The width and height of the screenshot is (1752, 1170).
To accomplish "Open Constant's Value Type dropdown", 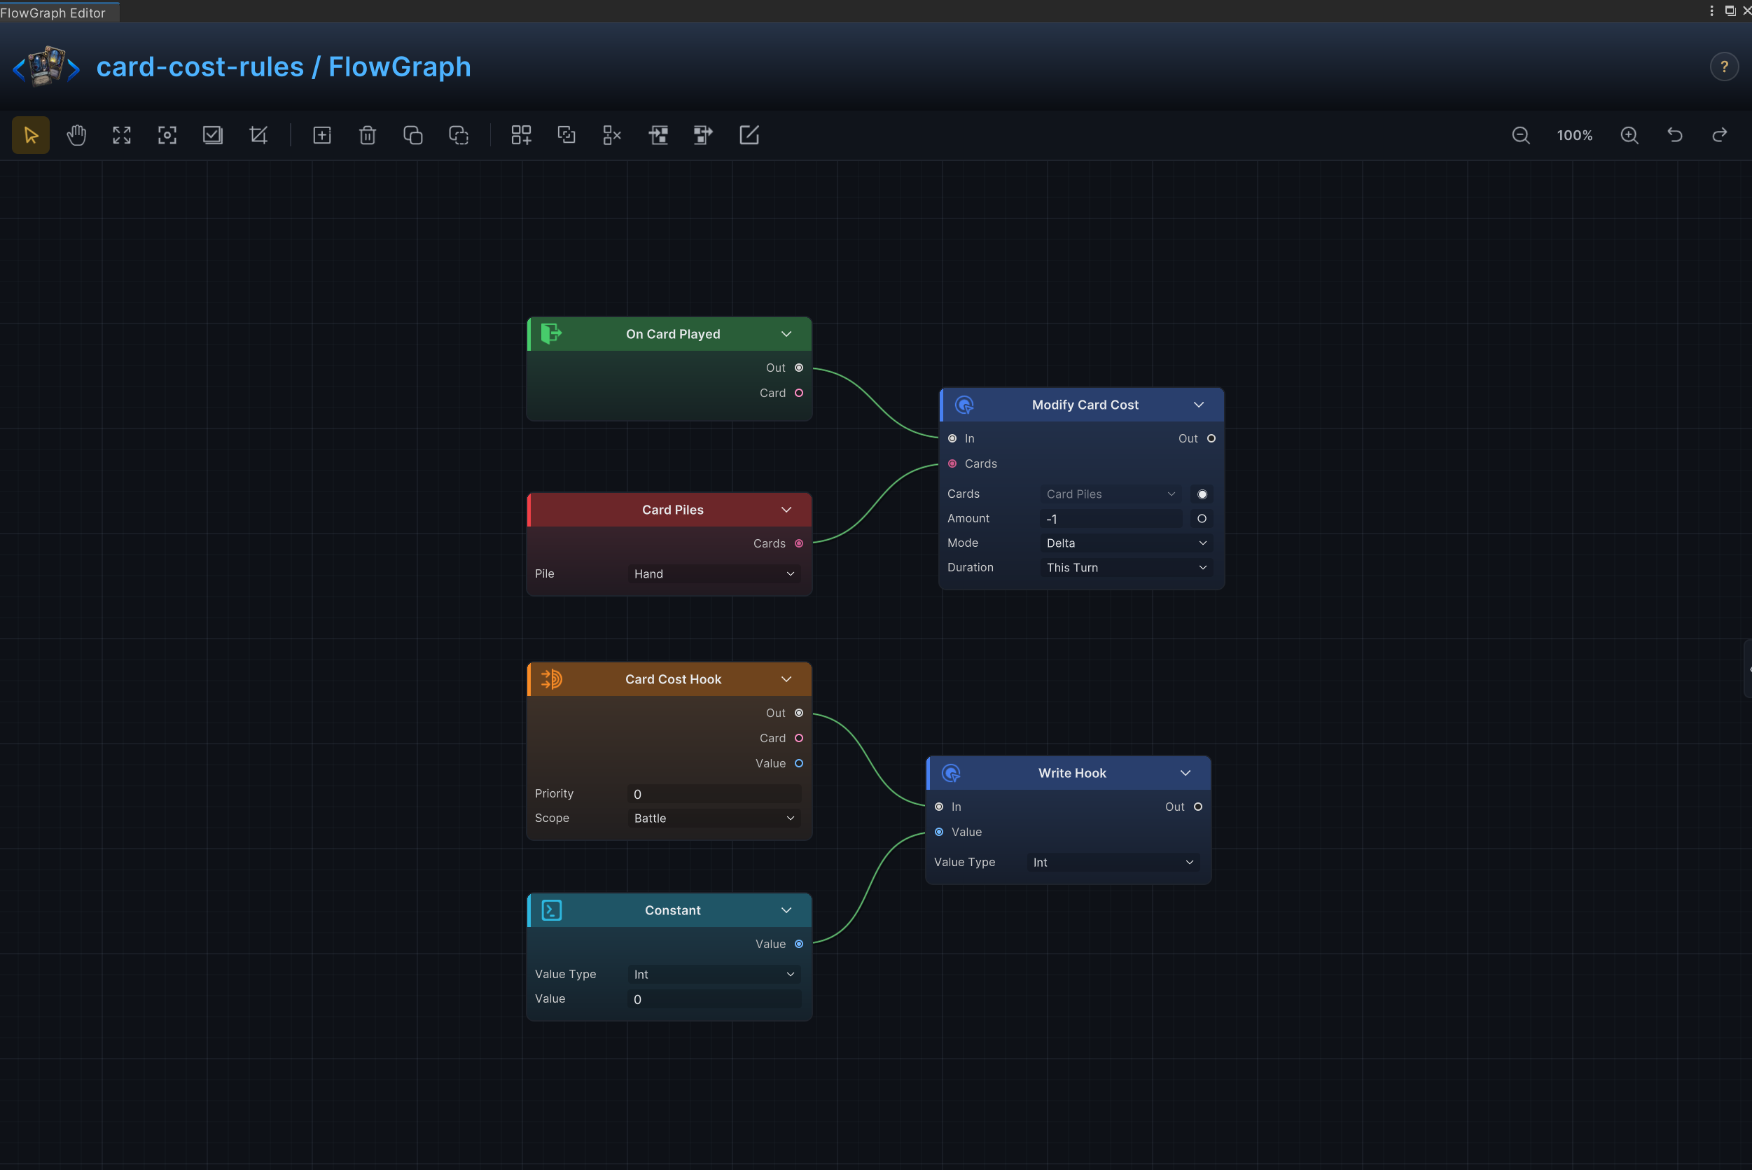I will pyautogui.click(x=714, y=975).
